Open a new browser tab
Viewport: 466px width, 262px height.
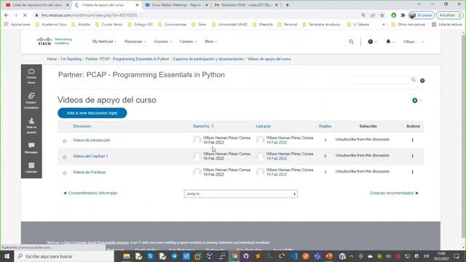pos(287,5)
